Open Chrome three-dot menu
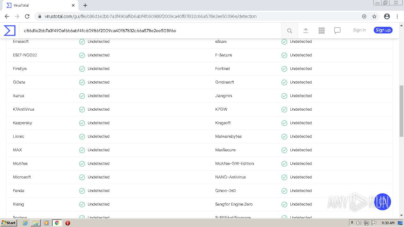This screenshot has height=227, width=404. click(x=397, y=16)
